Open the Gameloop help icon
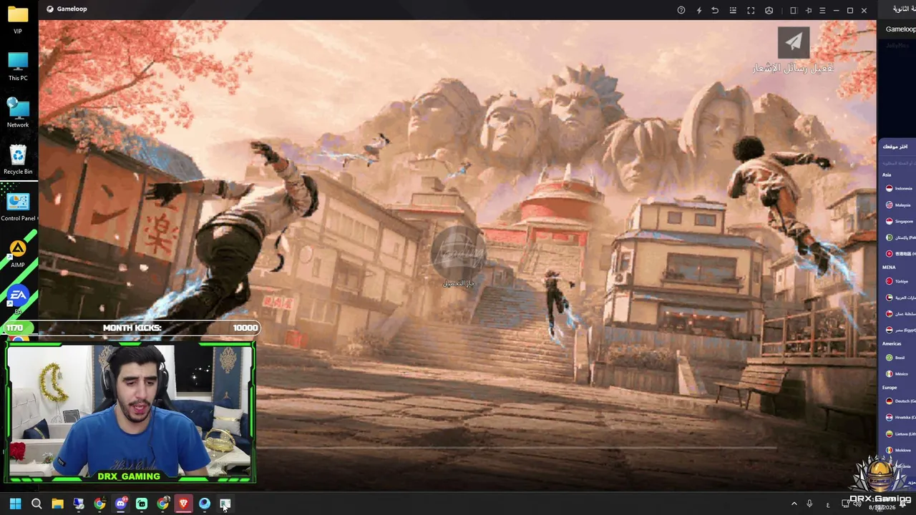916x515 pixels. coord(681,10)
